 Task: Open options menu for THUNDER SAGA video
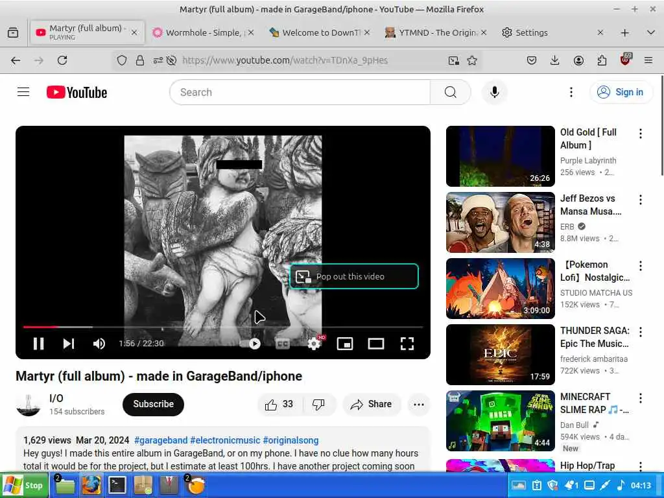[x=640, y=332]
